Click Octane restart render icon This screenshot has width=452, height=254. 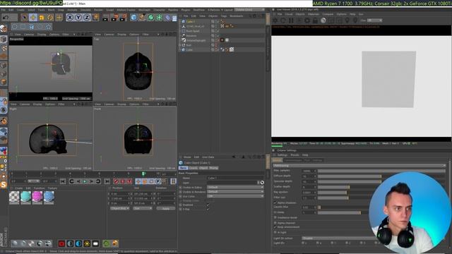[x=283, y=20]
